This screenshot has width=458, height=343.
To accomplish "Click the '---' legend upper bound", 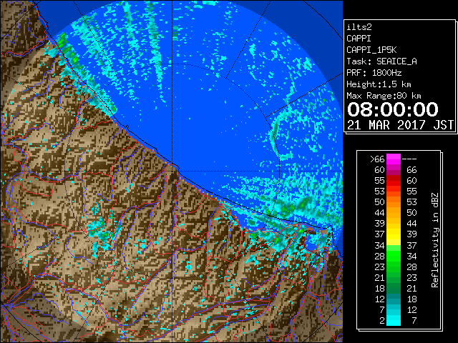I will [409, 159].
